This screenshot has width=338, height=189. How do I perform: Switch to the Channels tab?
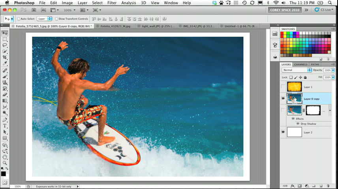click(301, 65)
